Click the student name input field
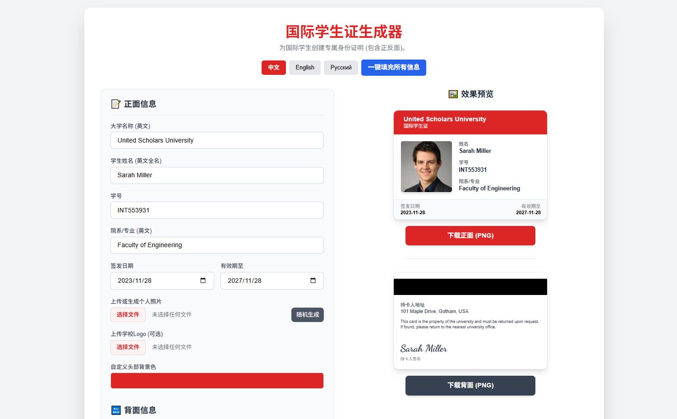 (x=217, y=175)
